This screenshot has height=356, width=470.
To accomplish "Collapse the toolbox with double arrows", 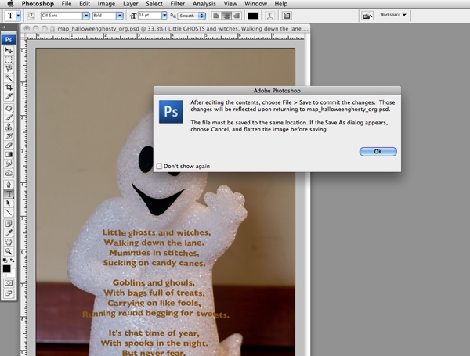I will [4, 27].
